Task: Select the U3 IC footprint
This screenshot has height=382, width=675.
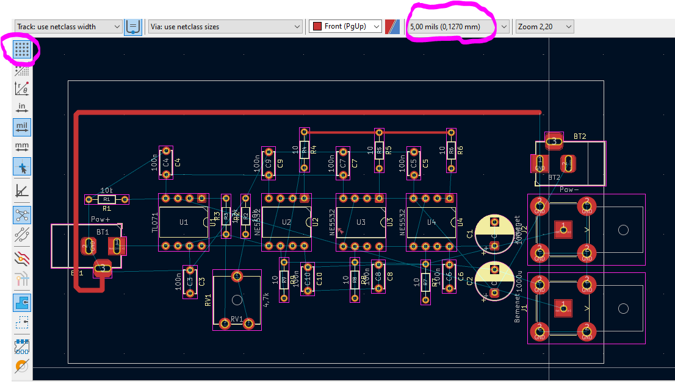Action: [361, 222]
